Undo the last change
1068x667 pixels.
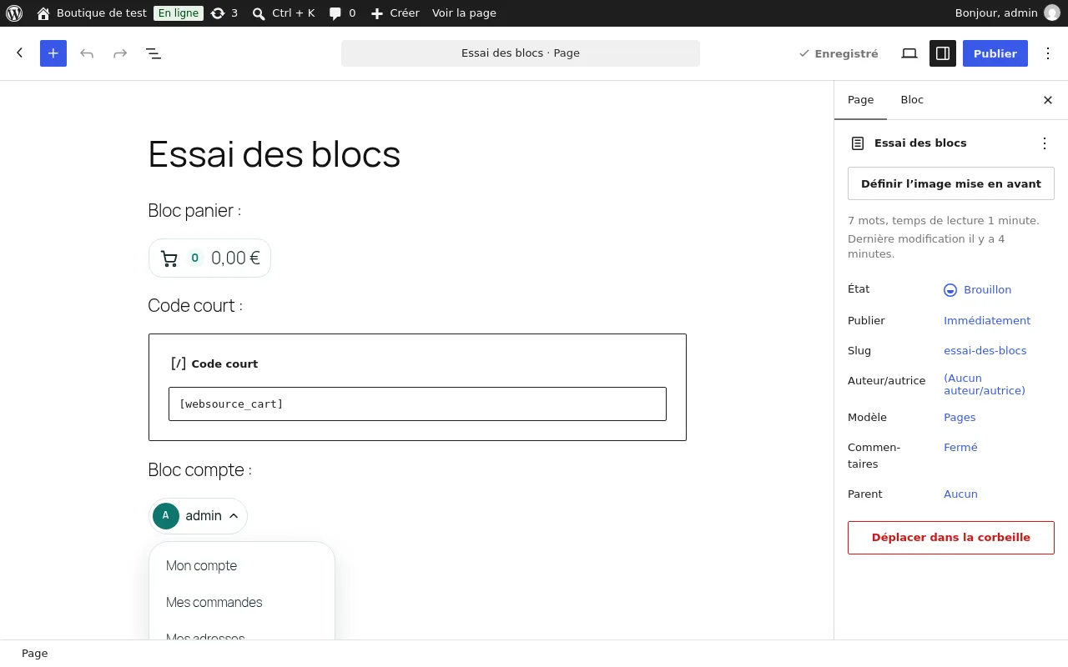pos(87,53)
